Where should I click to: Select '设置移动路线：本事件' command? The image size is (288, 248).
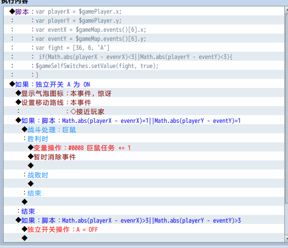[144, 102]
